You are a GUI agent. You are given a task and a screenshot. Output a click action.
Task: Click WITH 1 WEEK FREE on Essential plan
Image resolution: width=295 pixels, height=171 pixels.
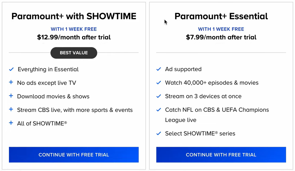pos(221,29)
